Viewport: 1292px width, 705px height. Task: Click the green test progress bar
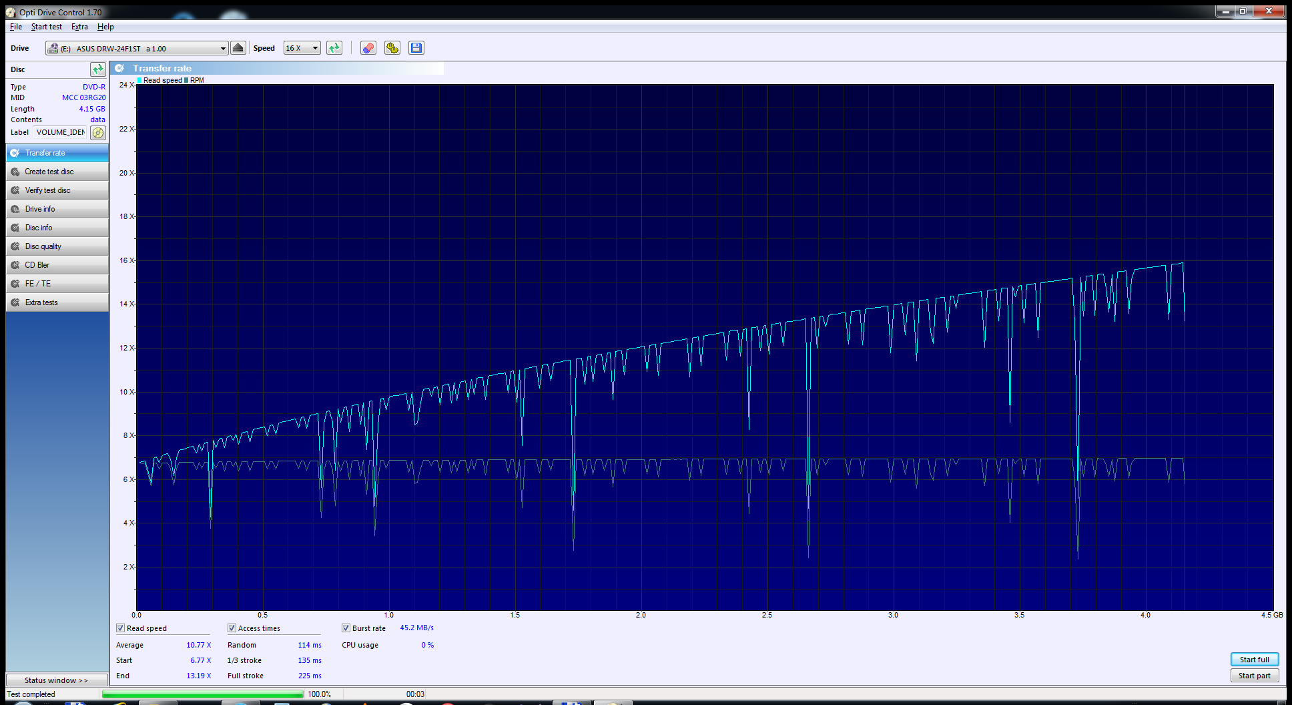click(203, 694)
